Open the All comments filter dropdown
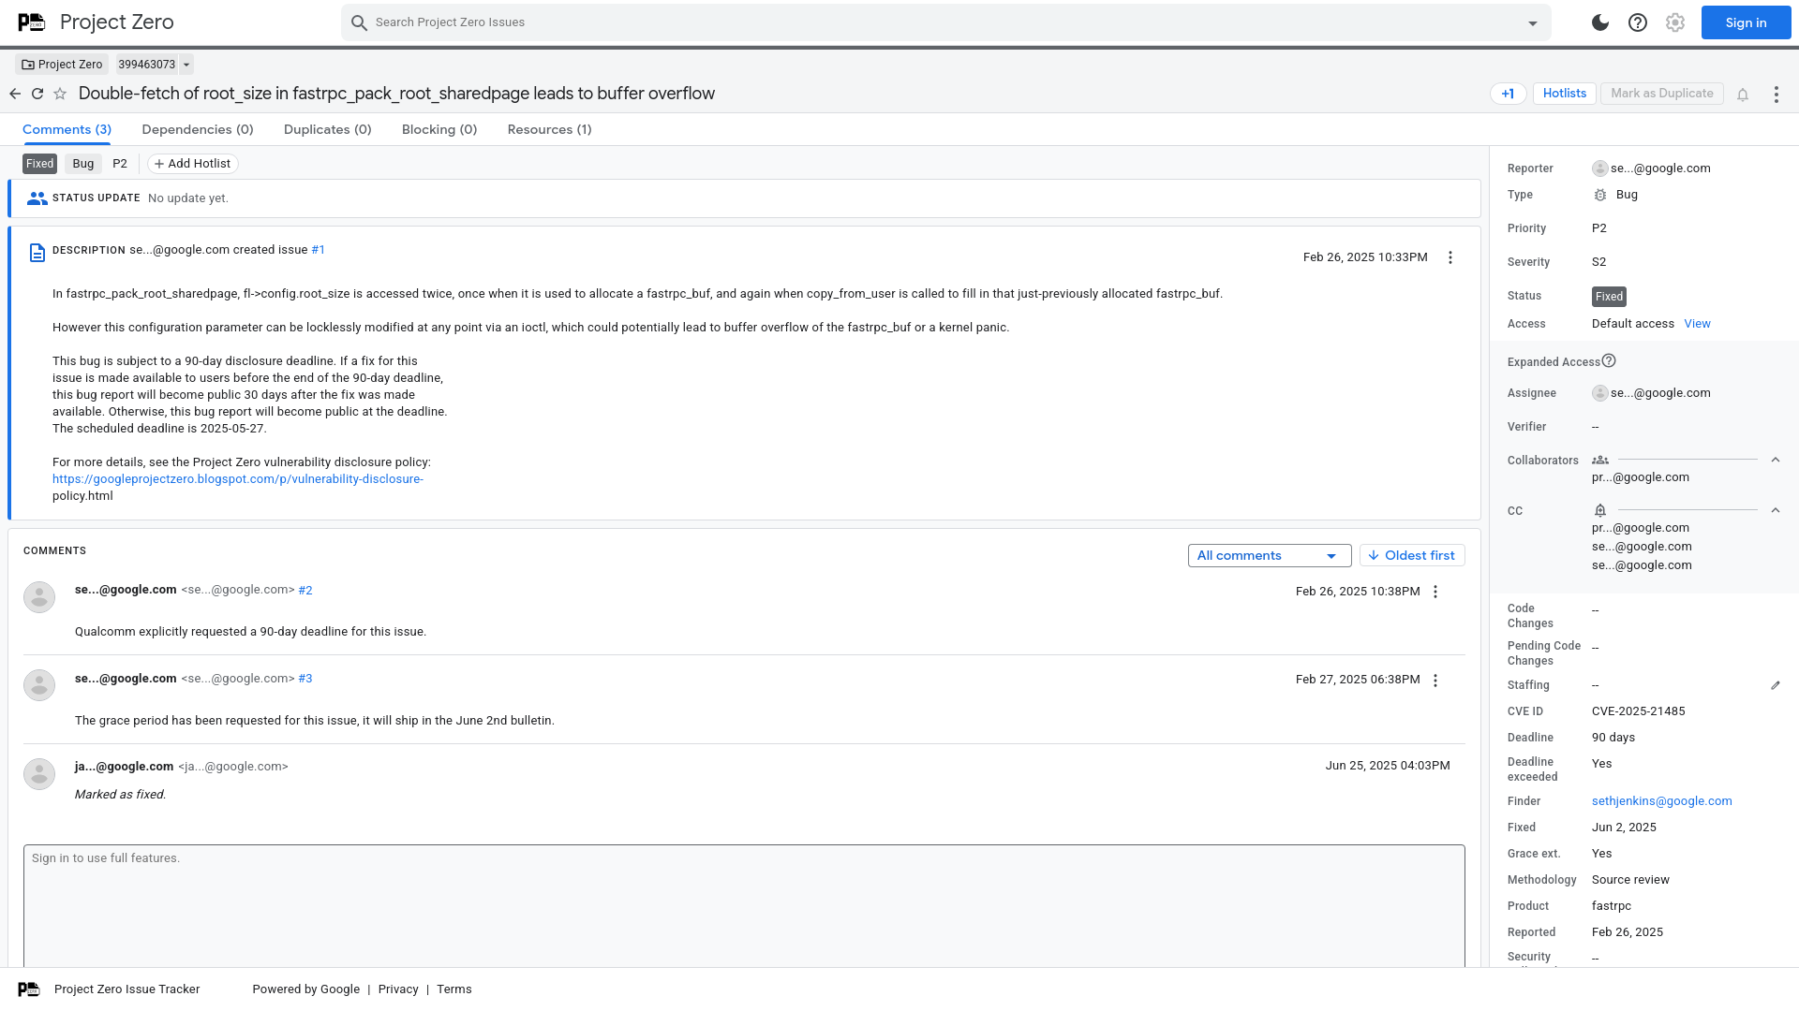Viewport: 1799px width, 1011px height. click(1270, 555)
